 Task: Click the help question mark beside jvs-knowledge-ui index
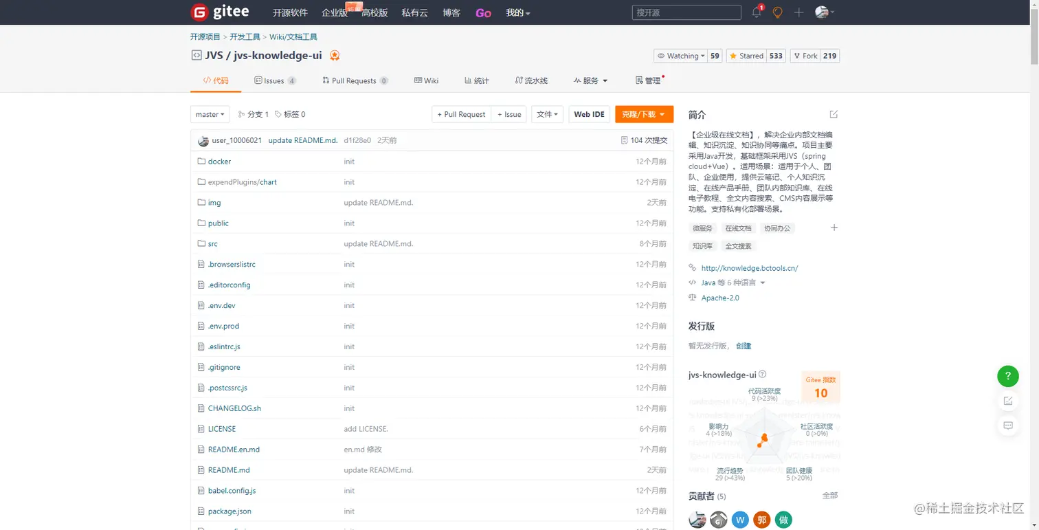[763, 375]
